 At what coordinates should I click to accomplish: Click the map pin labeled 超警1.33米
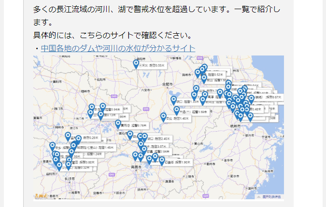(x=173, y=100)
